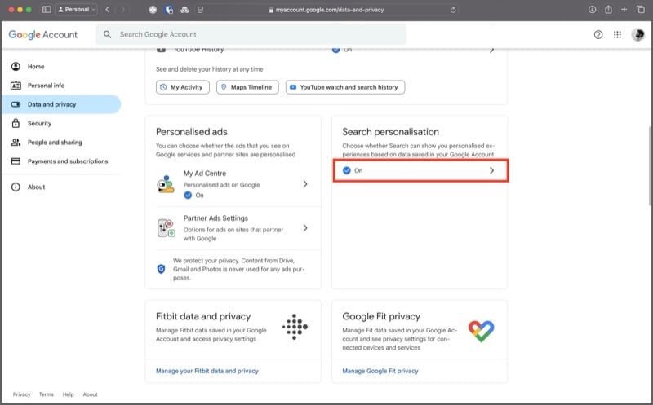Image resolution: width=653 pixels, height=405 pixels.
Task: Click the My Ad Centre illustration icon
Action: [166, 184]
